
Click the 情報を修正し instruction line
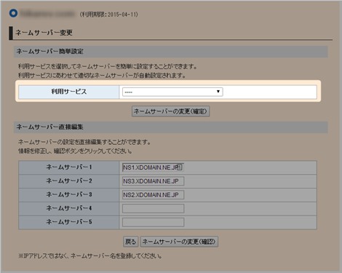(x=75, y=151)
